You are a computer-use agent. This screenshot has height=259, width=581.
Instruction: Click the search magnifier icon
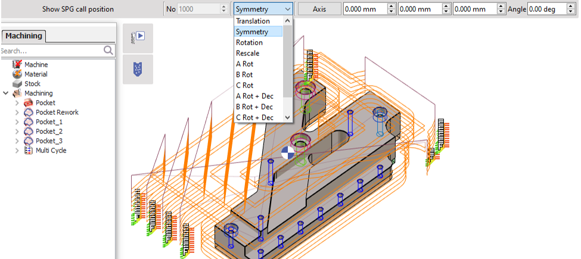click(108, 51)
